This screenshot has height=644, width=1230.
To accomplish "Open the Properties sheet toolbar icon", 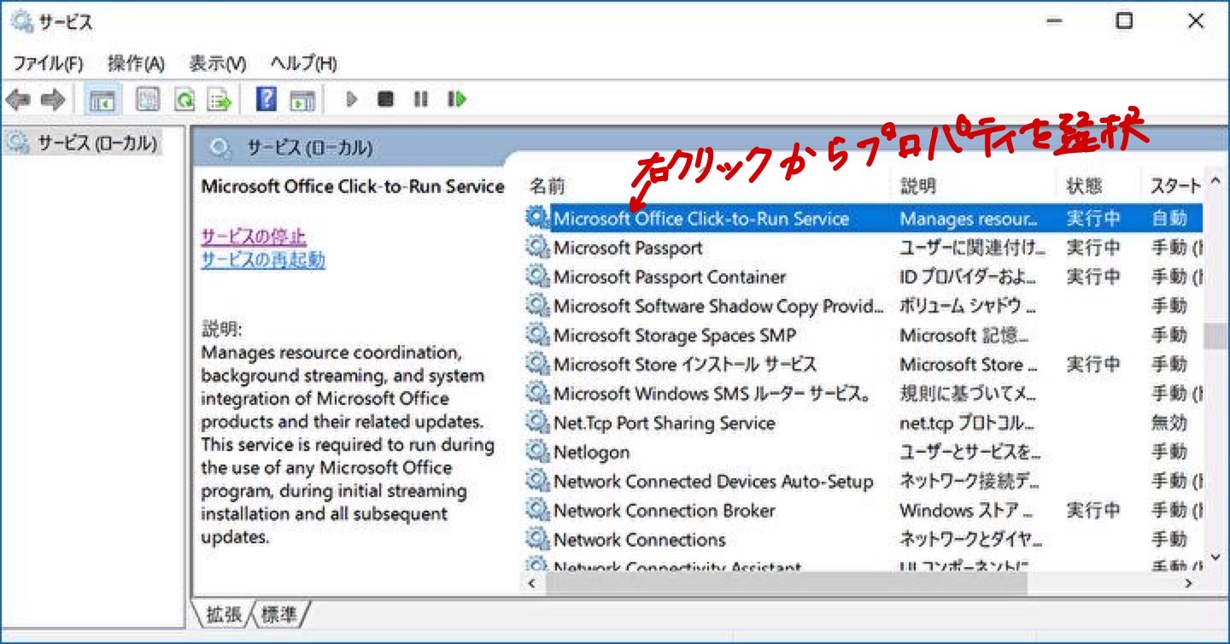I will 148,100.
